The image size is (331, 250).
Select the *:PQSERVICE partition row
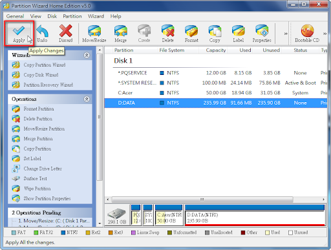(216, 73)
